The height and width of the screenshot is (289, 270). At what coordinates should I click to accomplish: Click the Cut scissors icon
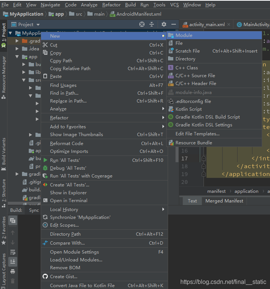pos(45,45)
